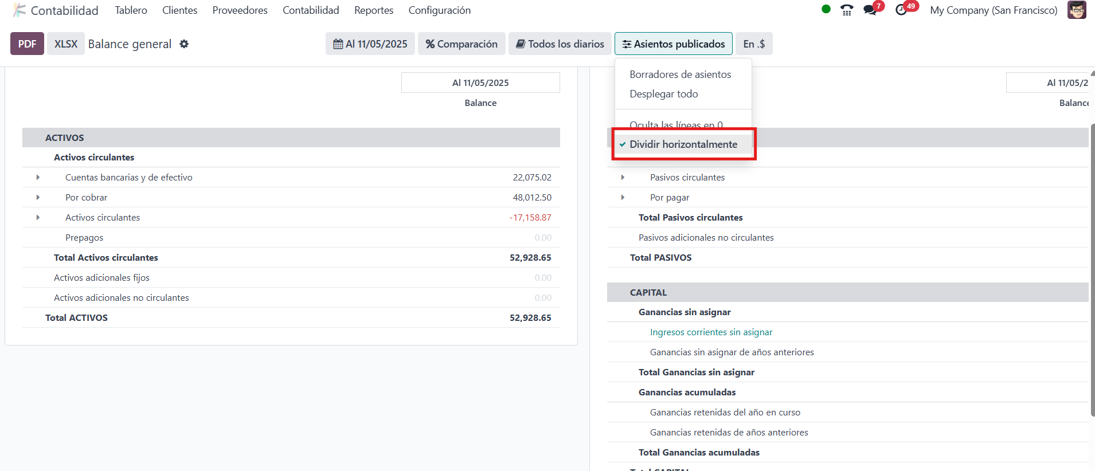This screenshot has height=471, width=1095.
Task: Uncheck the Dividir horizontalmente option
Action: 683,144
